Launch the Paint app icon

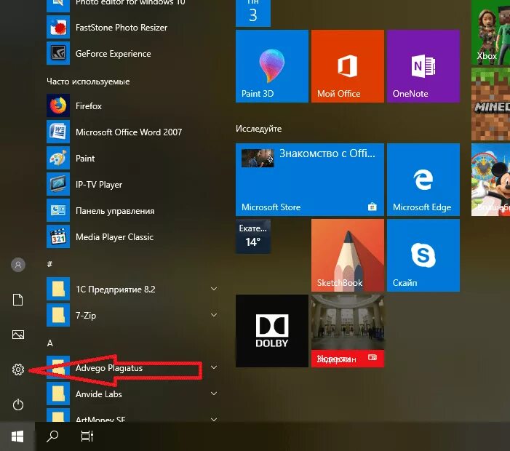coord(58,158)
